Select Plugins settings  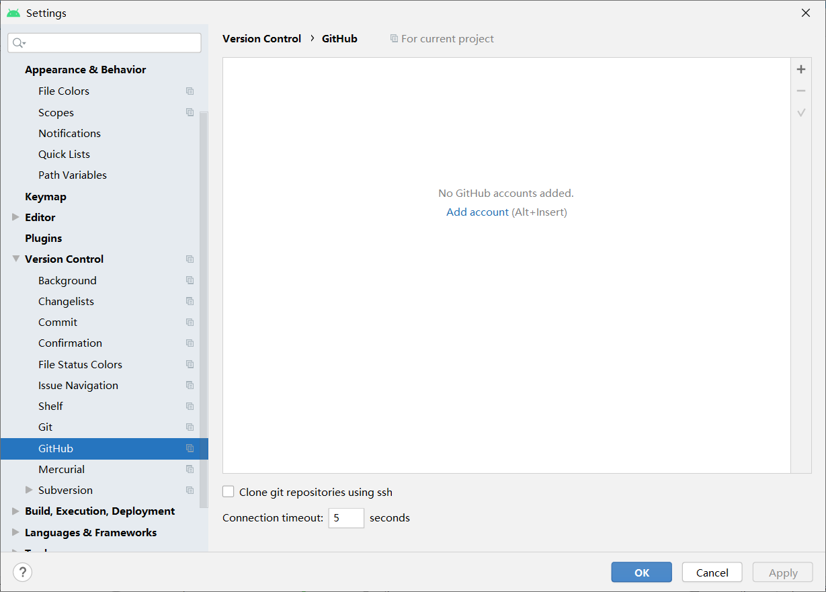pos(43,238)
